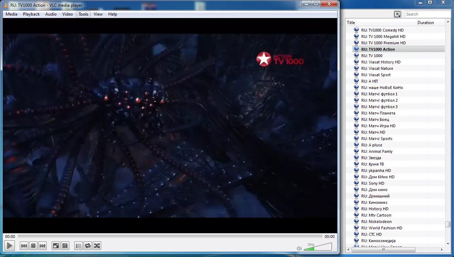Select RU: TV 1000 Megahit HD
The height and width of the screenshot is (257, 454).
[383, 37]
